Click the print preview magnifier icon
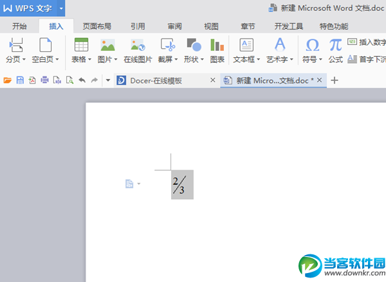This screenshot has width=386, height=282. [x=69, y=80]
